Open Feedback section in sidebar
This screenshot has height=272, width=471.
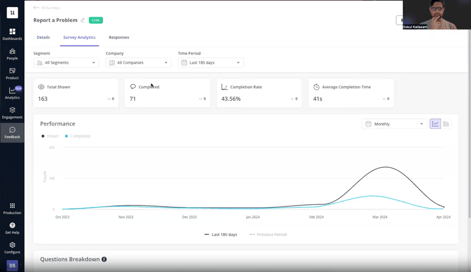point(12,132)
